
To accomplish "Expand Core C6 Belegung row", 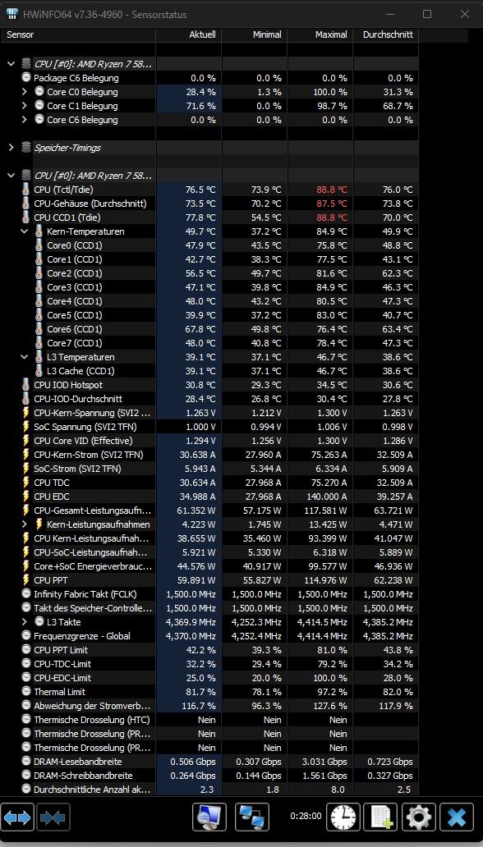I will (24, 120).
